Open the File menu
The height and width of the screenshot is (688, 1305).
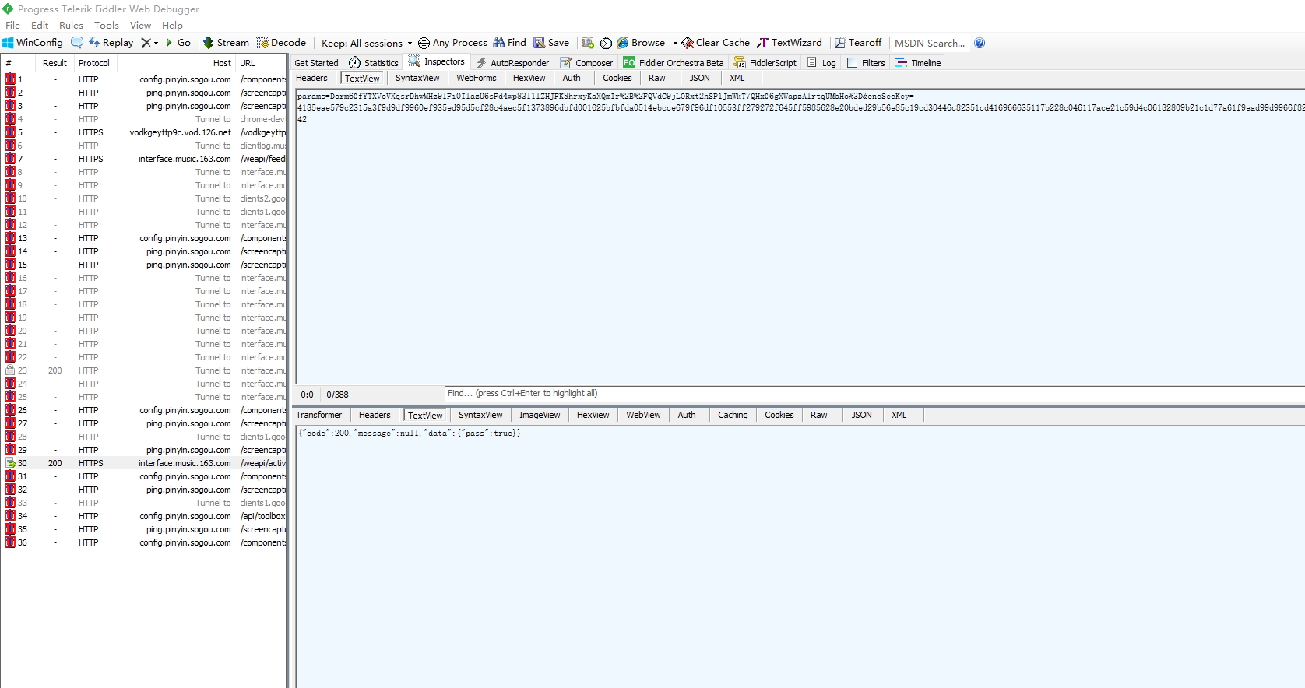(x=13, y=25)
